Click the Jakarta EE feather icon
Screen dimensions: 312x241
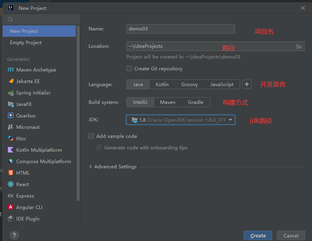[x=11, y=81]
